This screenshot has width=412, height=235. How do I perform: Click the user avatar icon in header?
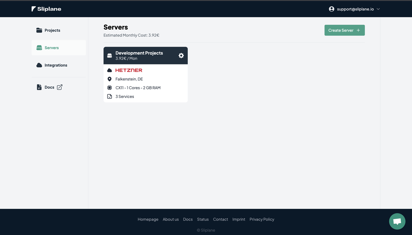coord(332,9)
